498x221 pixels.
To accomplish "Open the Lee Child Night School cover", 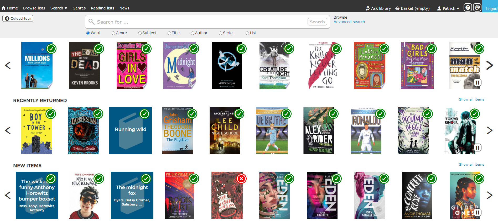I will tap(225, 130).
